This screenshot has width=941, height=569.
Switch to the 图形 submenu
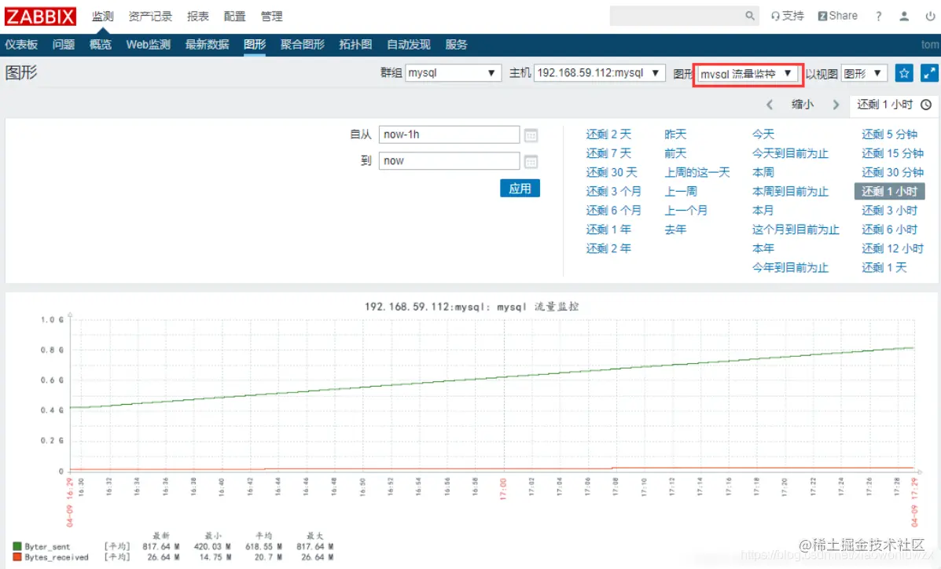click(x=255, y=45)
